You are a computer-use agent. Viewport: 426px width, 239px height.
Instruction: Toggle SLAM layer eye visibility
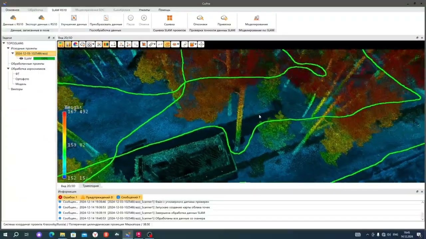[21, 58]
